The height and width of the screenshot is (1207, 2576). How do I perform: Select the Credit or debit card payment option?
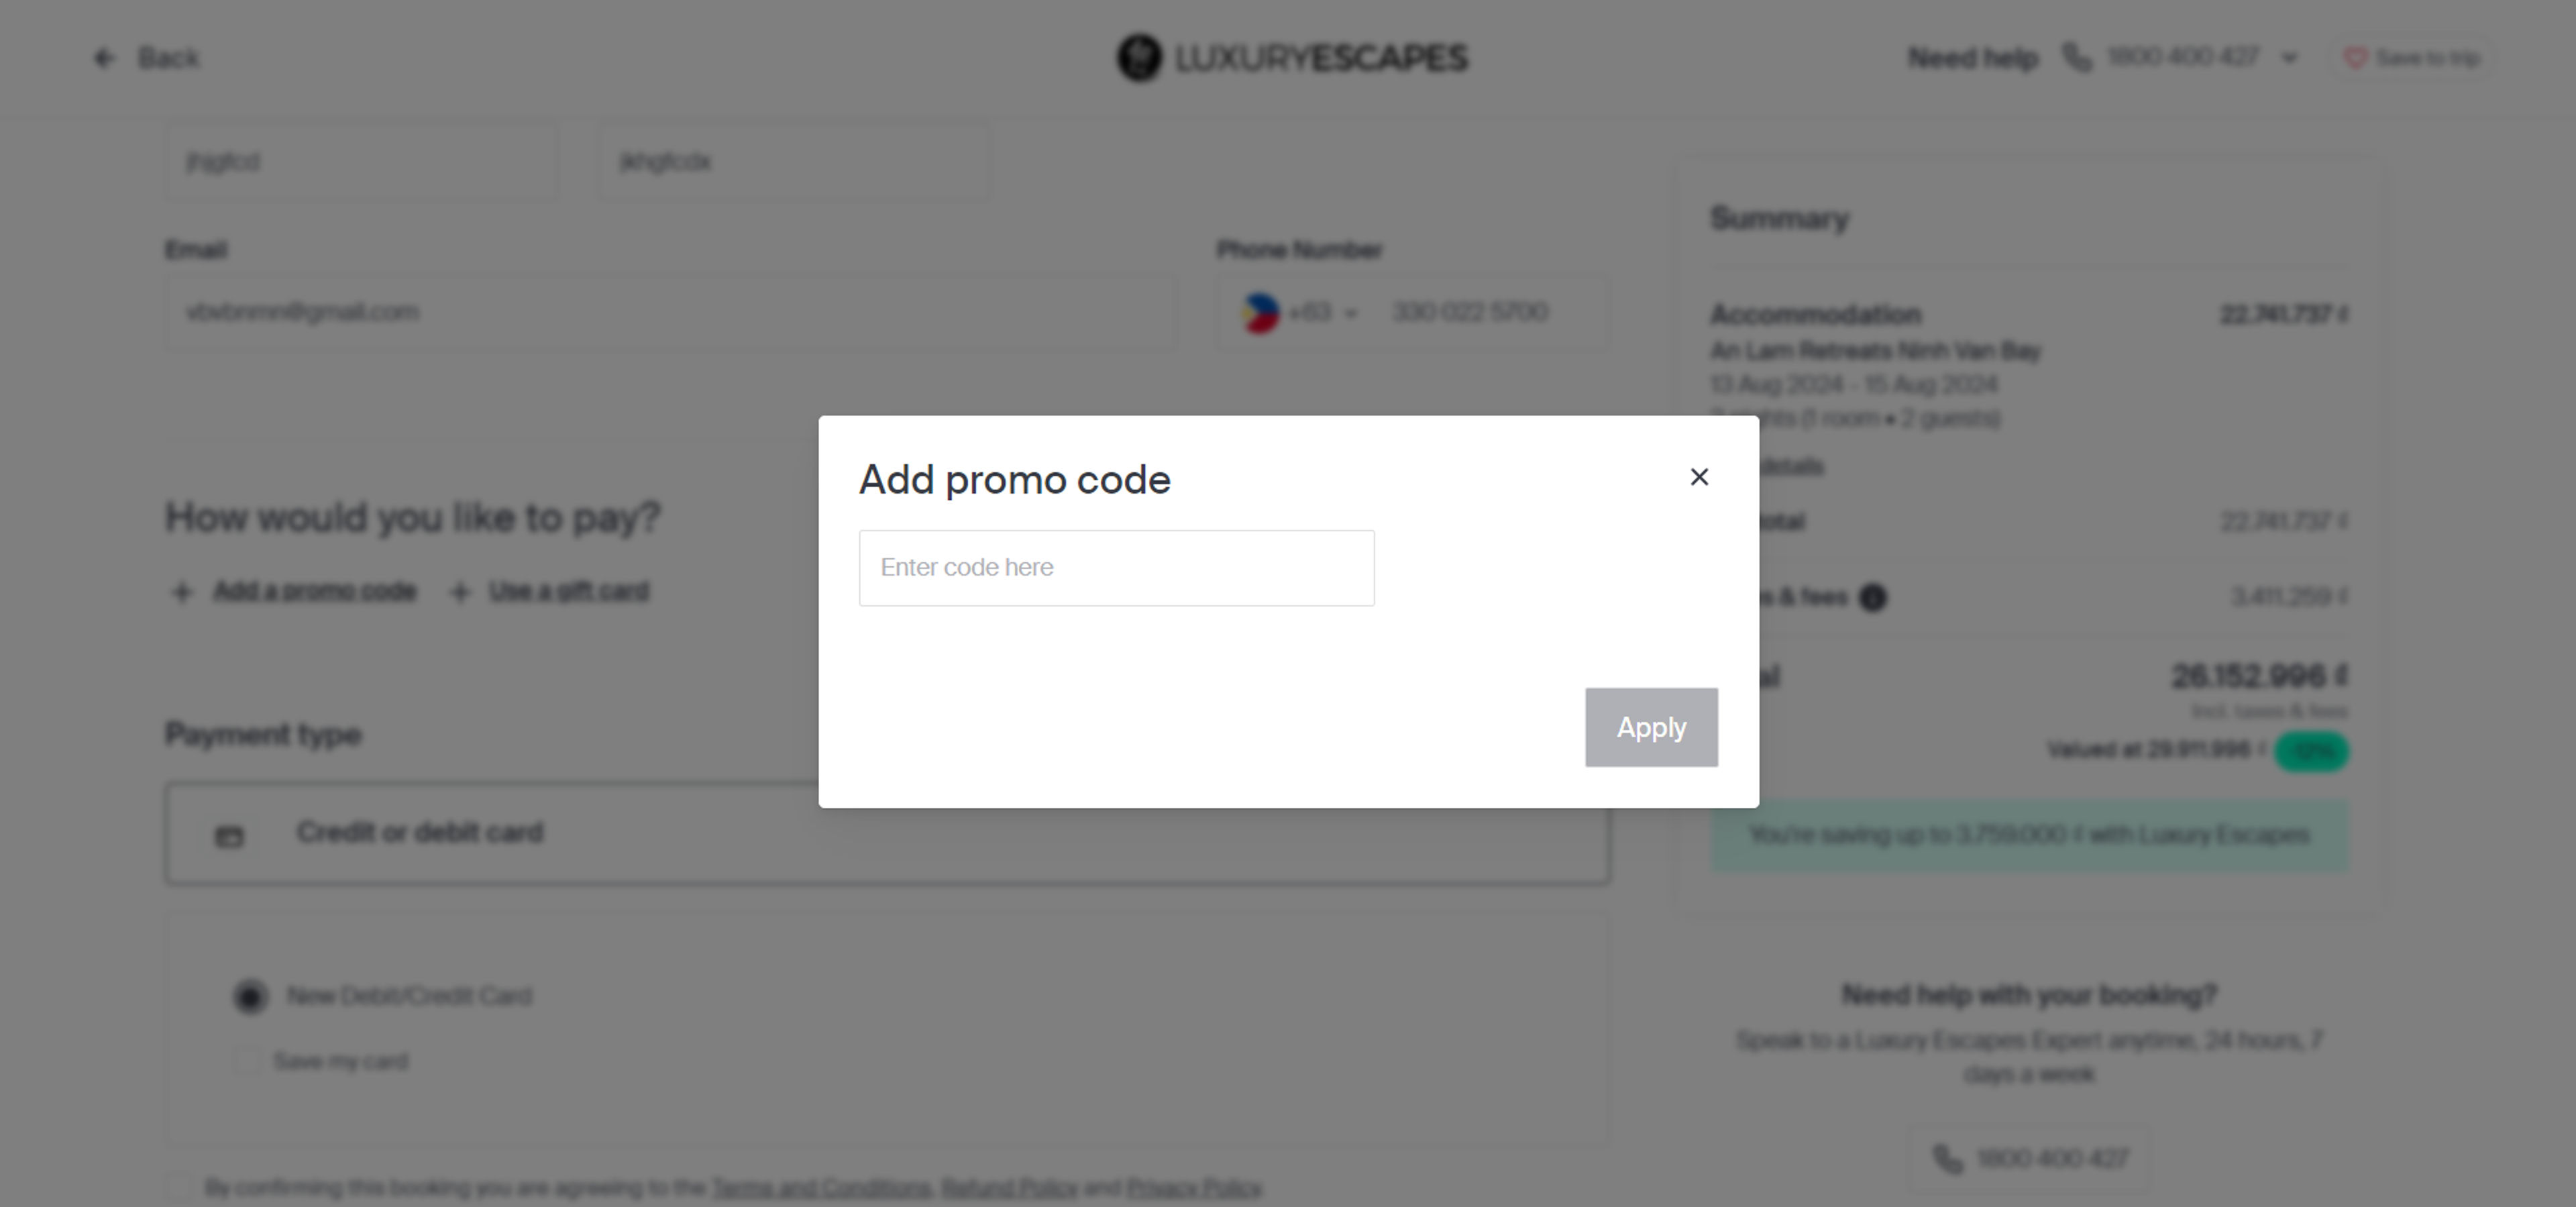(x=420, y=833)
